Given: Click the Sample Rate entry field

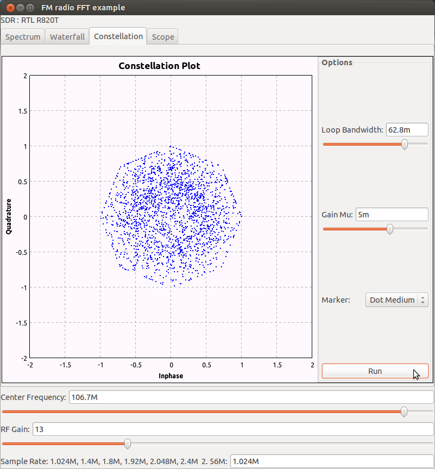Looking at the screenshot, I should pos(331,461).
